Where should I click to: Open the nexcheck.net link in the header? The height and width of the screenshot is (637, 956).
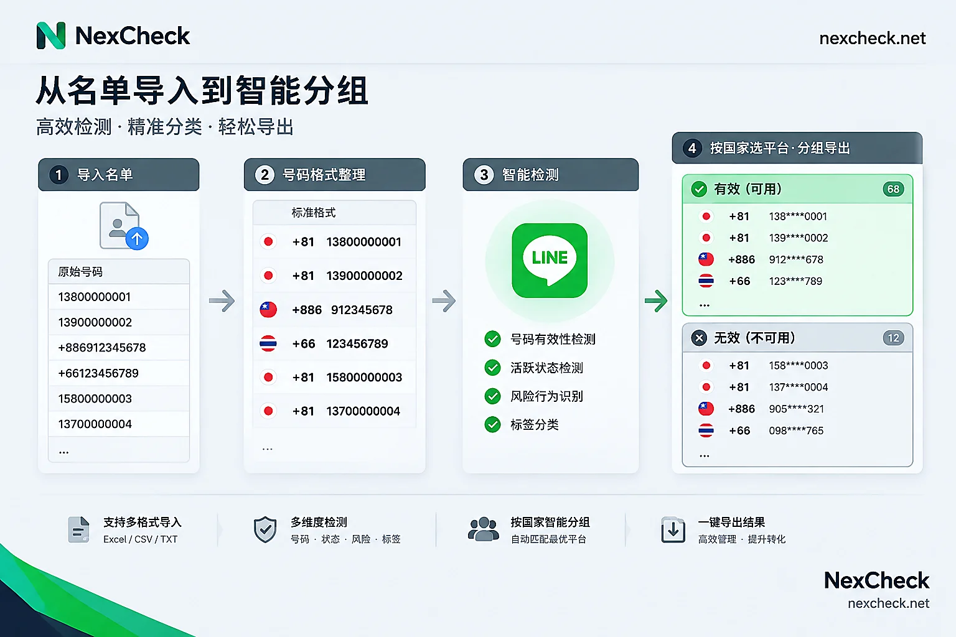point(872,38)
